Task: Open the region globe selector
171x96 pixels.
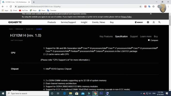Action: pos(148,22)
